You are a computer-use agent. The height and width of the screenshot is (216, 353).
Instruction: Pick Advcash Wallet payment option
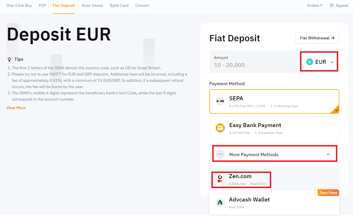click(274, 203)
